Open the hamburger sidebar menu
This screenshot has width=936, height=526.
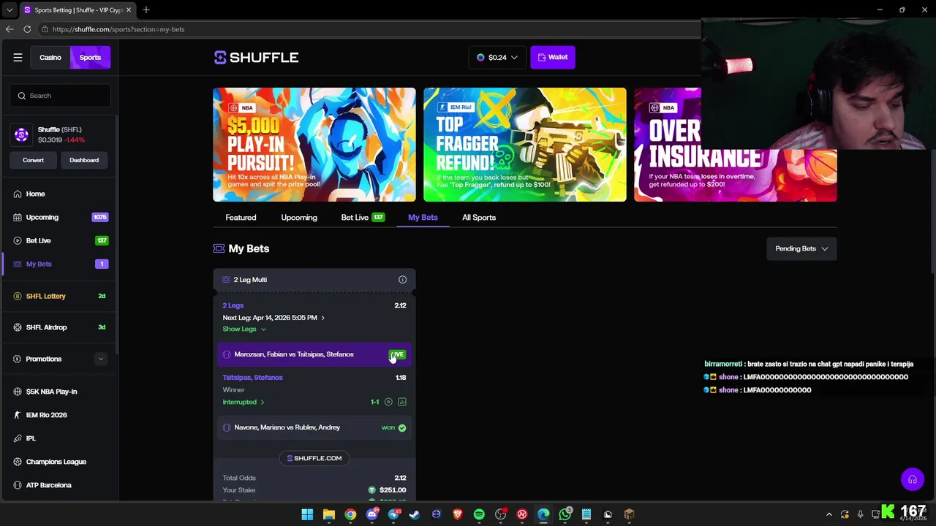click(18, 57)
